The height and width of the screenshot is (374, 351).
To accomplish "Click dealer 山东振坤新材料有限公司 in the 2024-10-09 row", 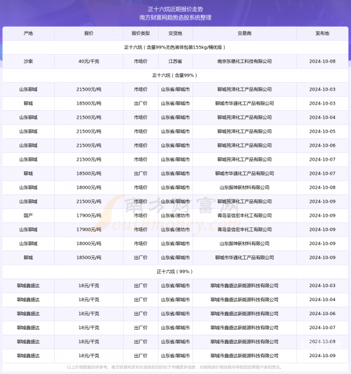I will (244, 243).
